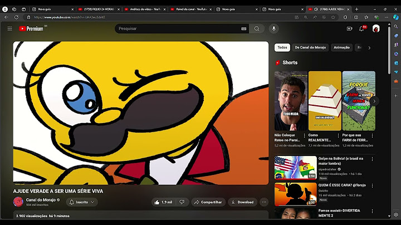
Task: Open Edge Copilot sidebar icon
Action: pos(395,17)
